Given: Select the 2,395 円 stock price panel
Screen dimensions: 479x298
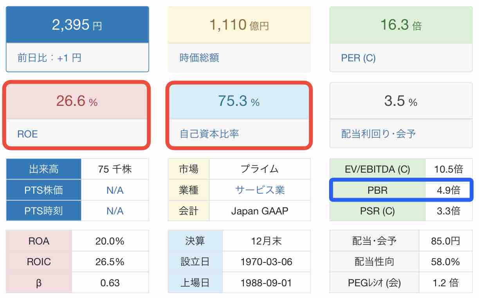Looking at the screenshot, I should coord(77,25).
